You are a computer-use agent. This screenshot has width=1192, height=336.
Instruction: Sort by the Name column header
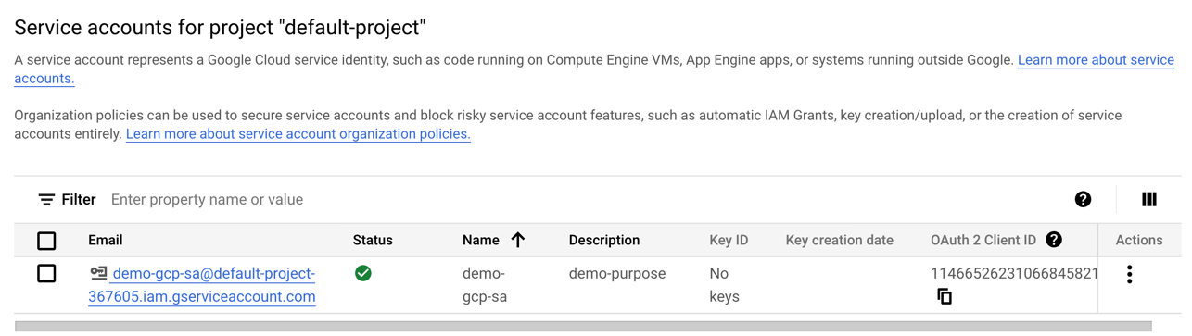(481, 240)
